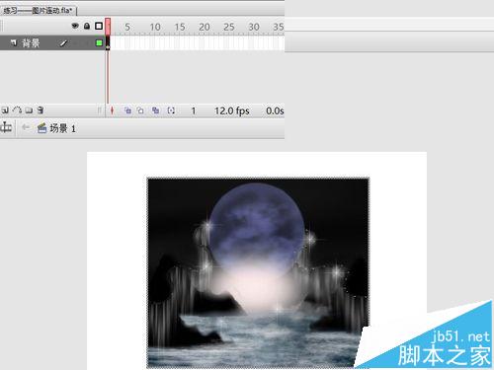Toggle show/hide all layers eye icon
Viewport: 494px width, 370px height.
75,26
